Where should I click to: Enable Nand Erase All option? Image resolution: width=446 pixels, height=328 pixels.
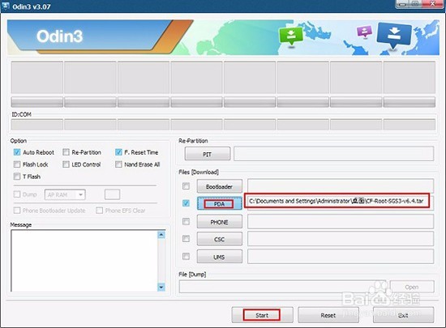(118, 164)
